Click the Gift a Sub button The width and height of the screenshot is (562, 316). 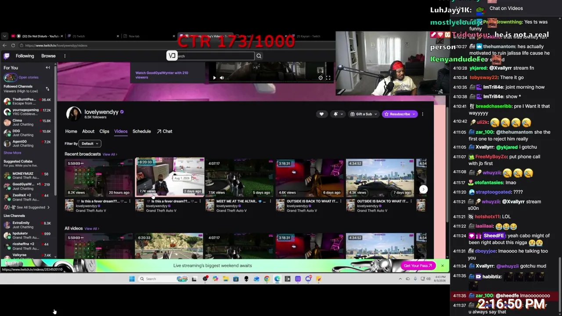363,114
